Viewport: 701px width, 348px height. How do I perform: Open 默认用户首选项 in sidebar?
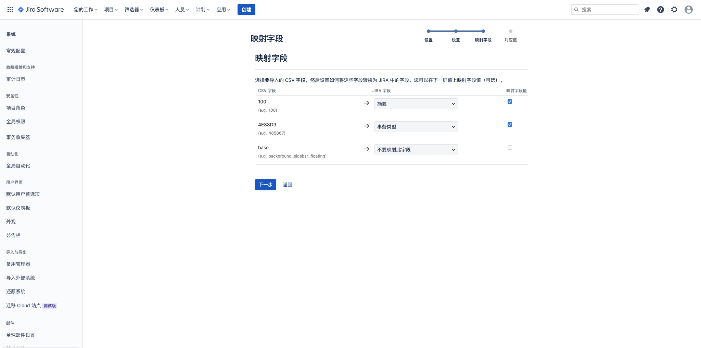click(x=23, y=194)
